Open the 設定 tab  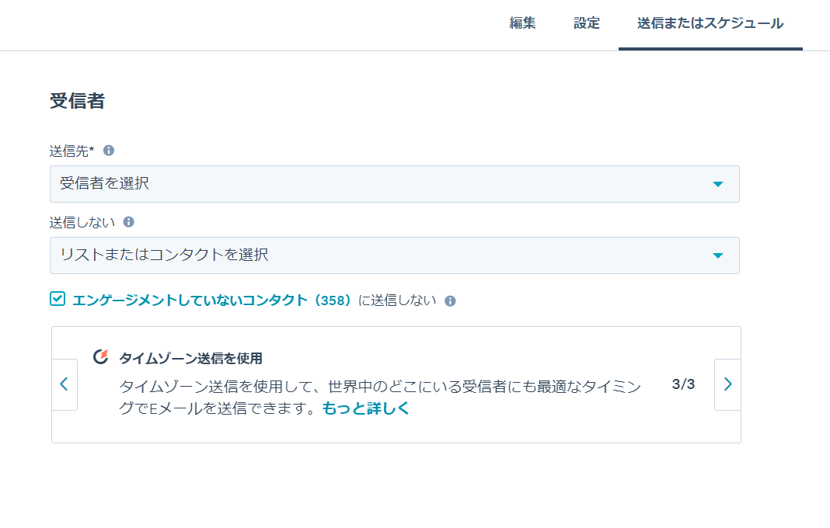(587, 23)
